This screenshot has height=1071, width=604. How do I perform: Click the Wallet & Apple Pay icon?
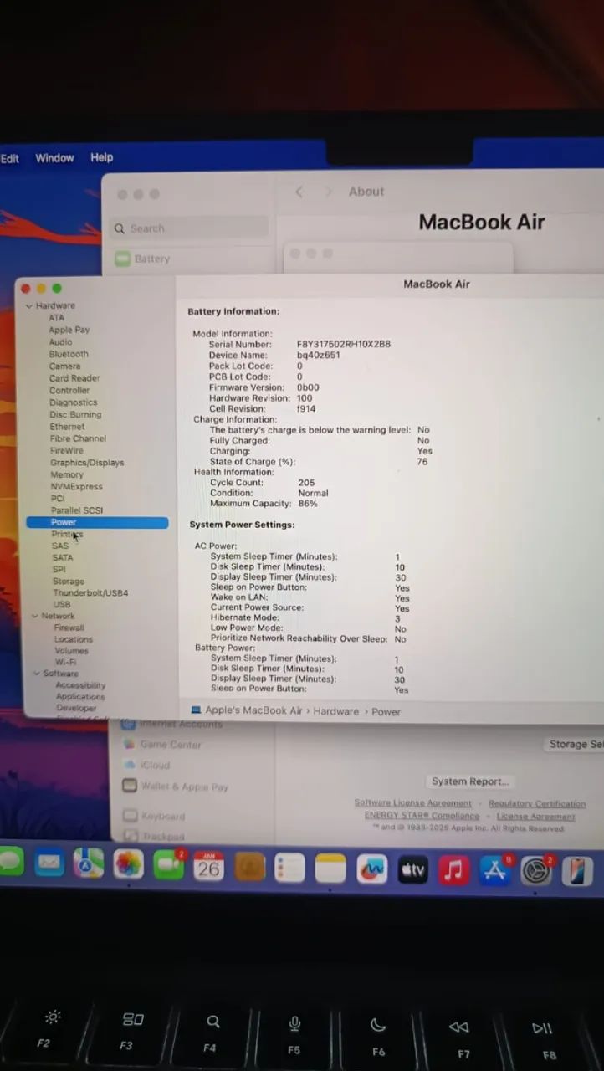(x=129, y=786)
